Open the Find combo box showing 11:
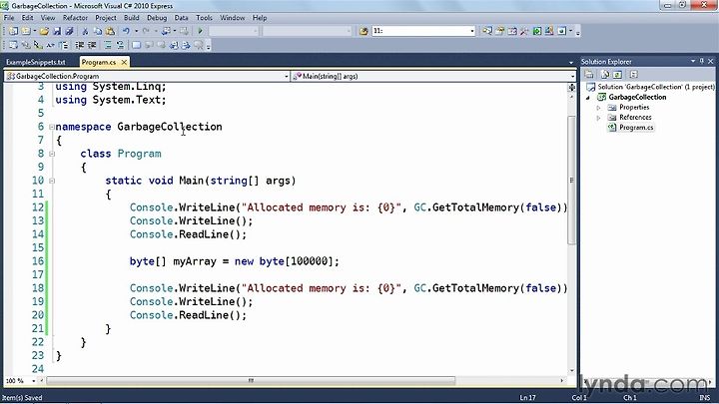719x404 pixels. 472,31
